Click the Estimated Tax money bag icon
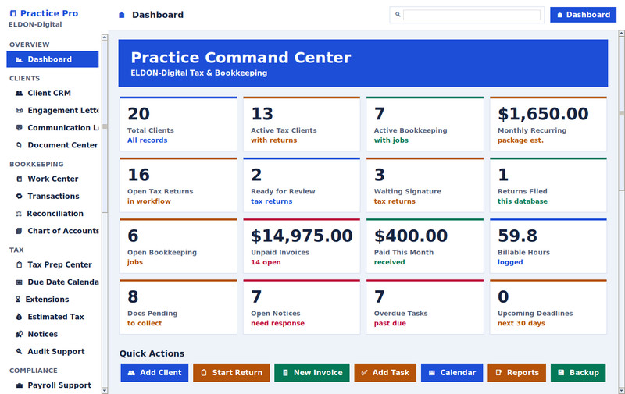The width and height of the screenshot is (625, 394). coord(19,317)
